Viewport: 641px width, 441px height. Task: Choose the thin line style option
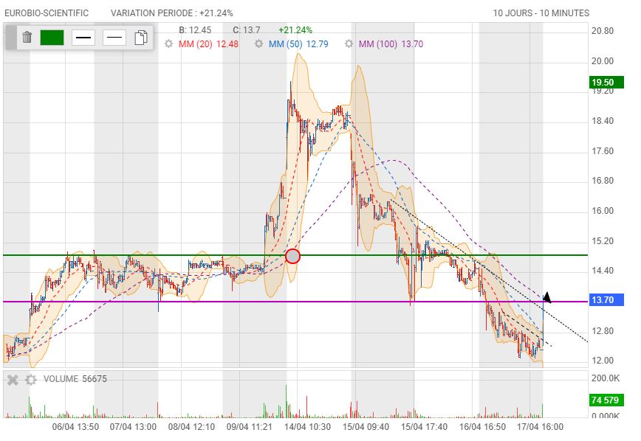pos(114,38)
